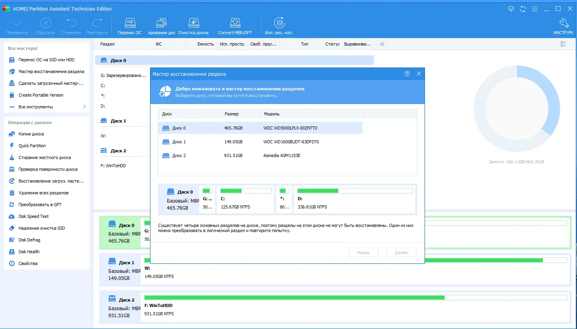
Task: Open the ИНСТРУМ. tools wrench icon
Action: [x=564, y=23]
